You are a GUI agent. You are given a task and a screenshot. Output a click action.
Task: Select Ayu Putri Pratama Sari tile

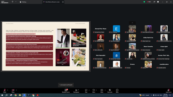coord(164,29)
